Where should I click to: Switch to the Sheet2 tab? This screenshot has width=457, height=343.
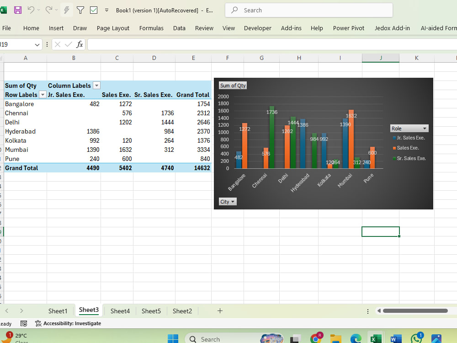point(182,311)
